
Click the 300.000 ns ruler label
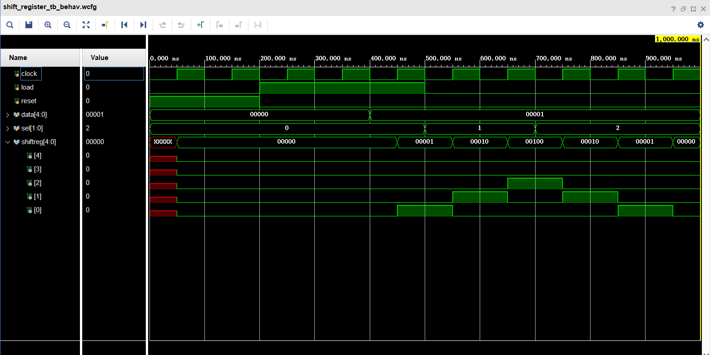pyautogui.click(x=334, y=59)
